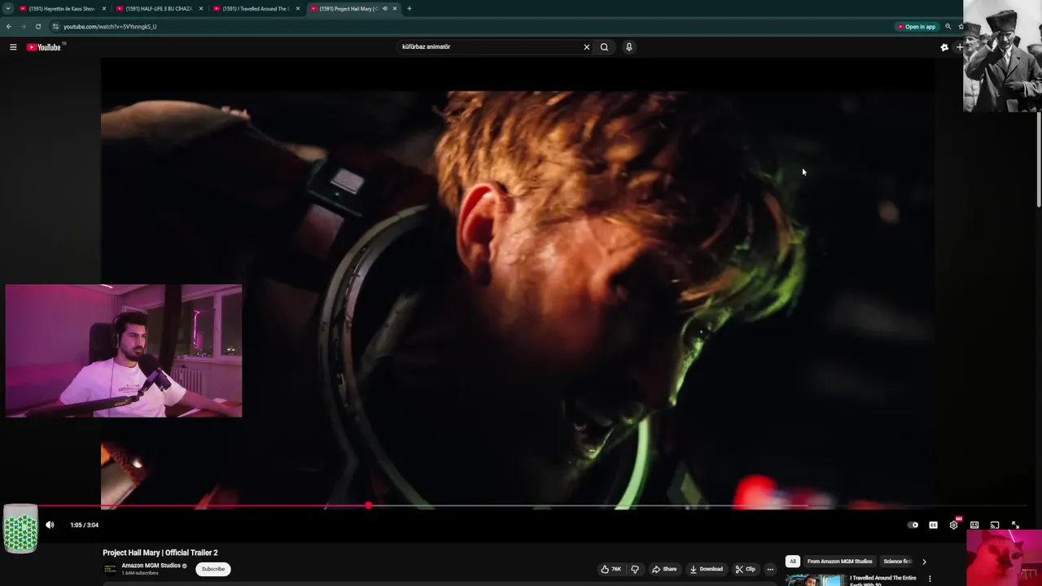This screenshot has width=1042, height=586.
Task: Enter fullscreen mode
Action: coord(1015,525)
